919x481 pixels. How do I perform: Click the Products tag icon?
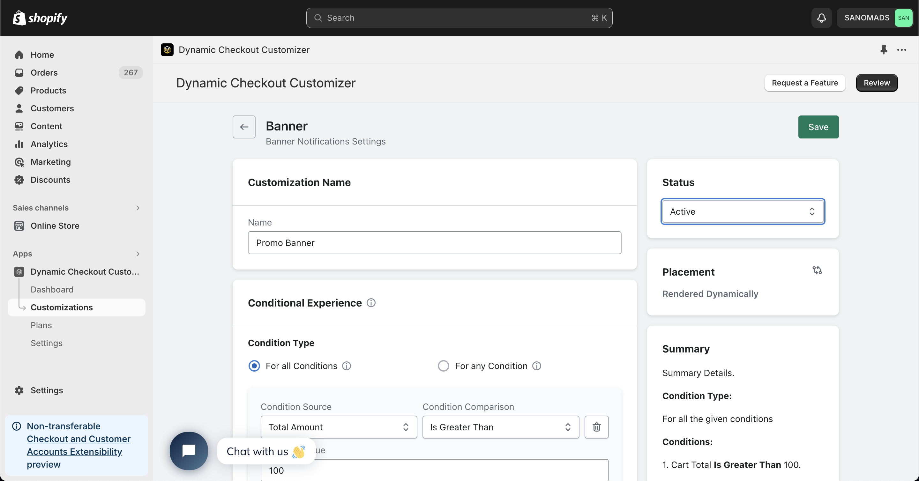(19, 90)
